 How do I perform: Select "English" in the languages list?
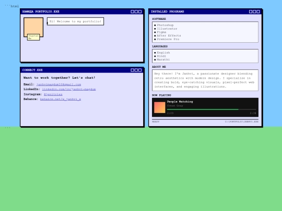tap(163, 53)
